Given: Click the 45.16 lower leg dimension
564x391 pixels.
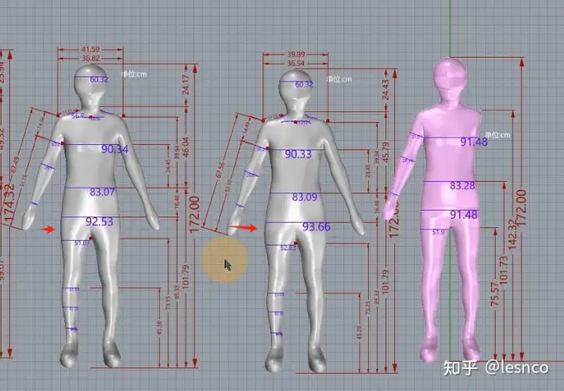Looking at the screenshot, I should 159,328.
